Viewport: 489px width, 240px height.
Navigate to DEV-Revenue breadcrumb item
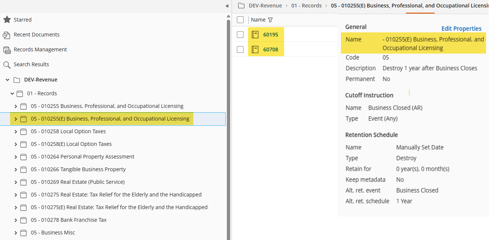pyautogui.click(x=265, y=6)
